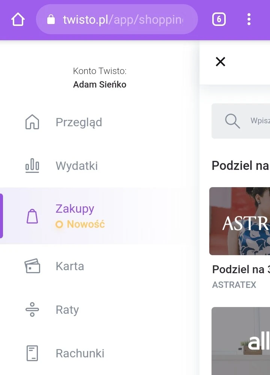
Task: Select the twisto.pl URL address field
Action: [x=117, y=20]
